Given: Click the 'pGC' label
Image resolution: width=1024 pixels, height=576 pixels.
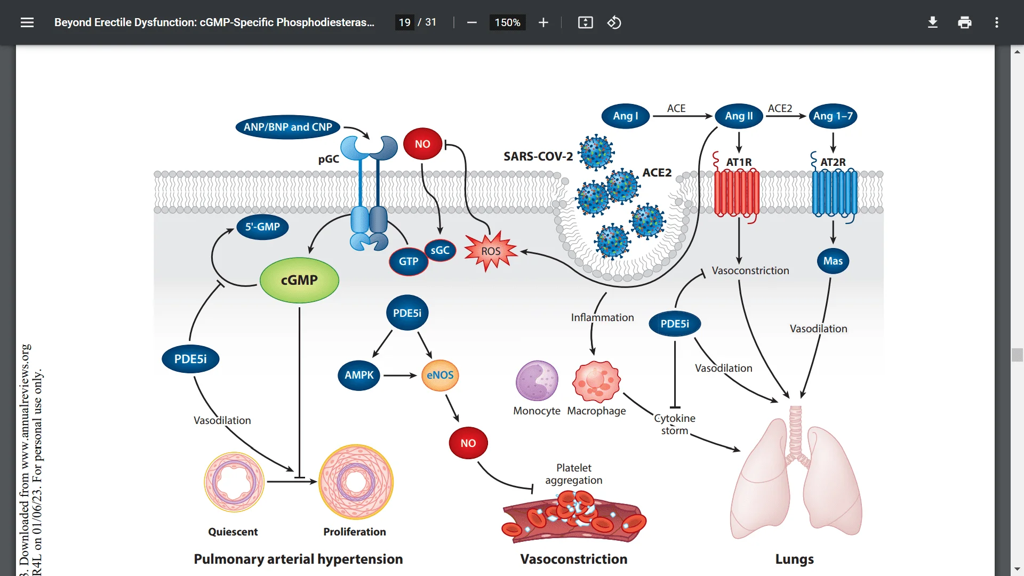Looking at the screenshot, I should click(x=329, y=159).
